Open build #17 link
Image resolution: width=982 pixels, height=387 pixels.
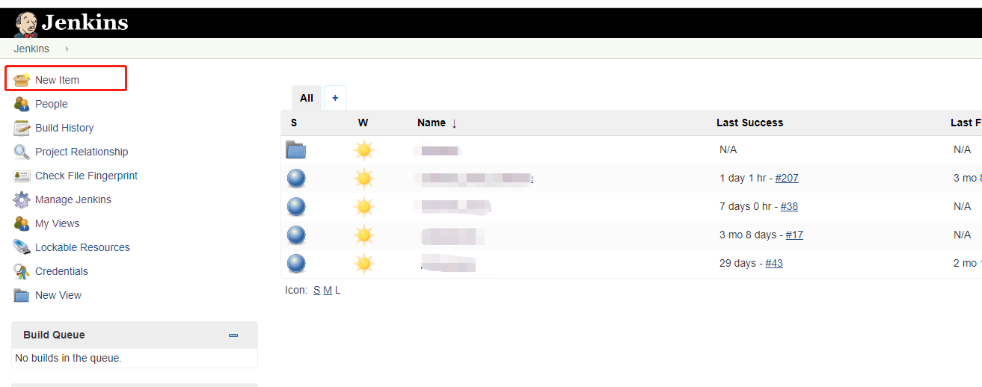pyautogui.click(x=794, y=235)
